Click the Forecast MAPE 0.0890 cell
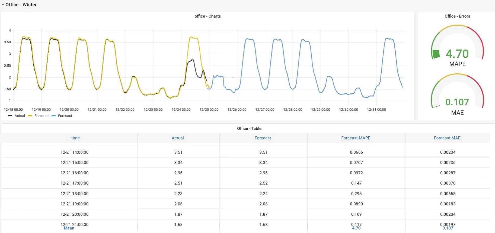The image size is (495, 233). point(356,204)
